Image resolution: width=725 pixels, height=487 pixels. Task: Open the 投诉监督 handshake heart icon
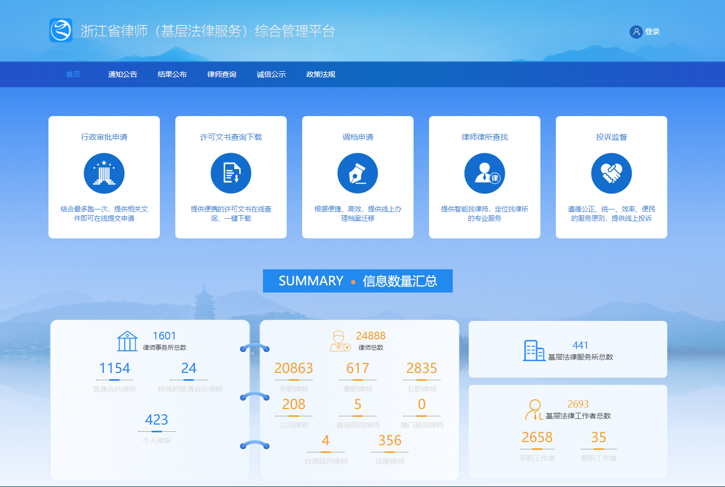tap(612, 173)
